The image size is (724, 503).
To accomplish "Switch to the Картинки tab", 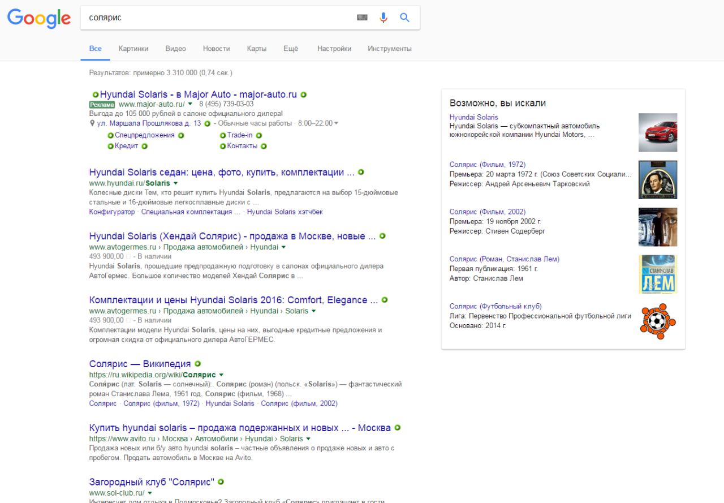I will [133, 49].
